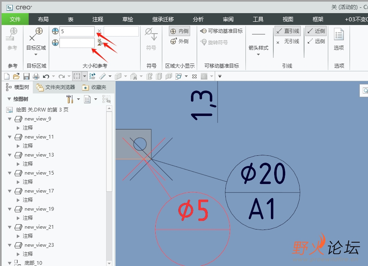
Task: Open the 收藏夹 favorites tab
Action: [94, 87]
